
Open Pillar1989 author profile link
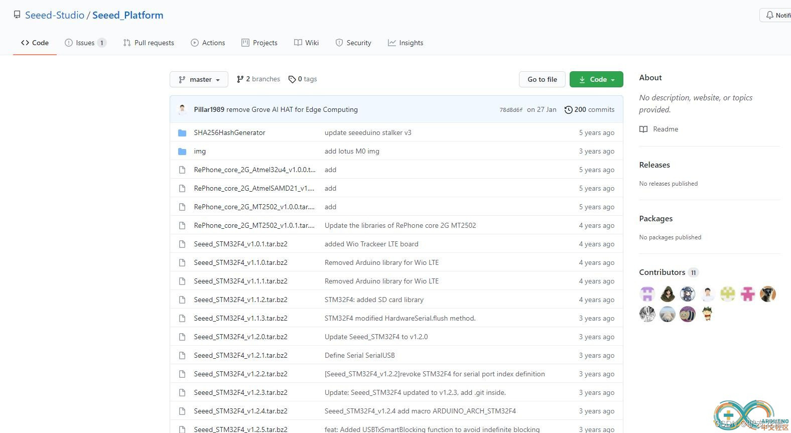coord(209,109)
